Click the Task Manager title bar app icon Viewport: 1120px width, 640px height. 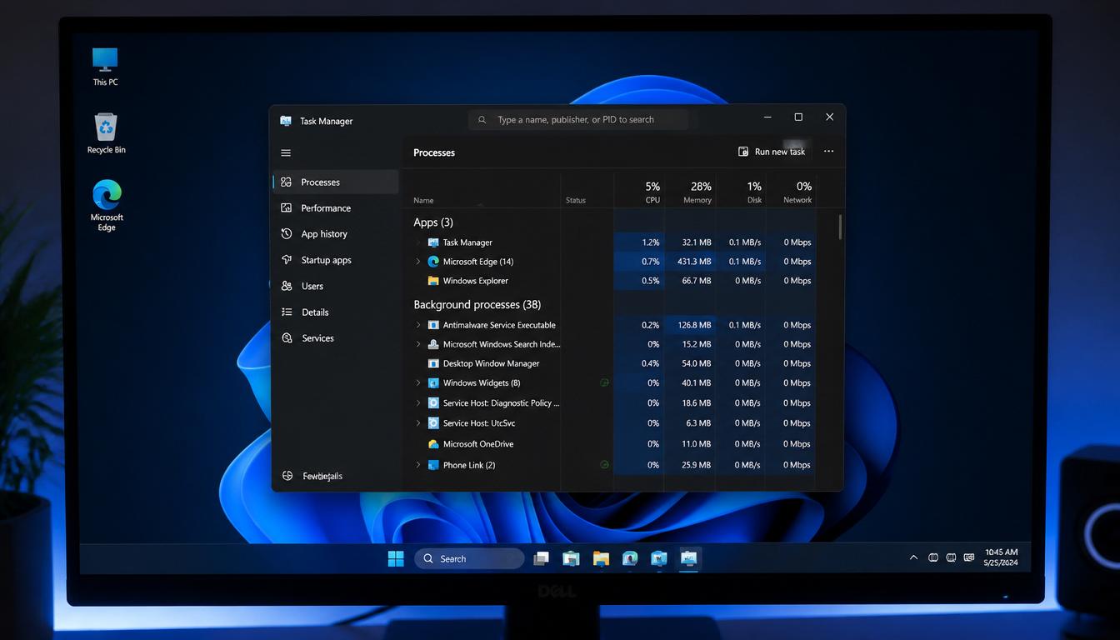(286, 121)
